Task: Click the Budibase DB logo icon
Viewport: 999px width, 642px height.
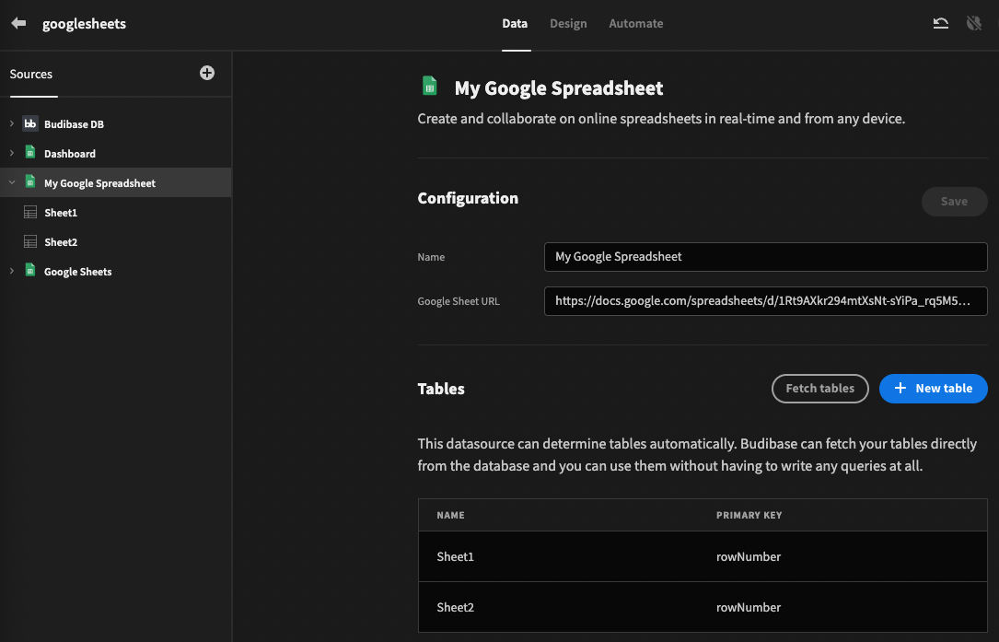Action: click(30, 123)
